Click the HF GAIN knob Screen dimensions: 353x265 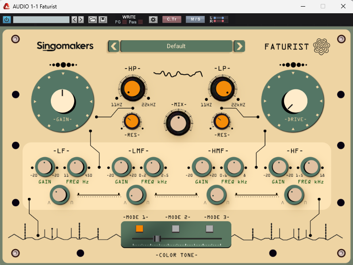point(278,167)
